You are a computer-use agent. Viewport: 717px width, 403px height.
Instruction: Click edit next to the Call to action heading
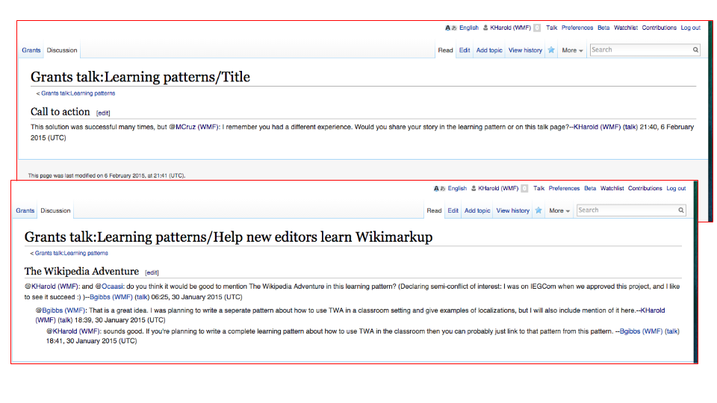103,113
